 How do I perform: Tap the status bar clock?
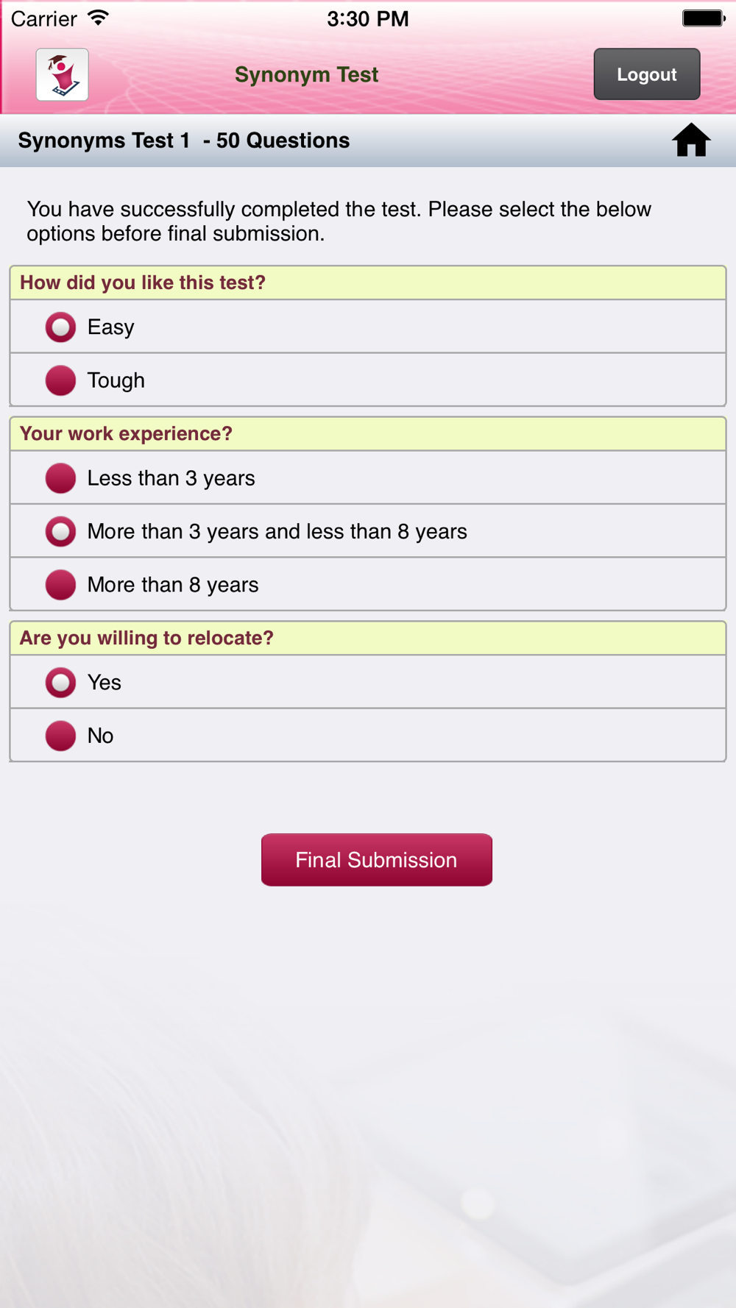pyautogui.click(x=368, y=18)
